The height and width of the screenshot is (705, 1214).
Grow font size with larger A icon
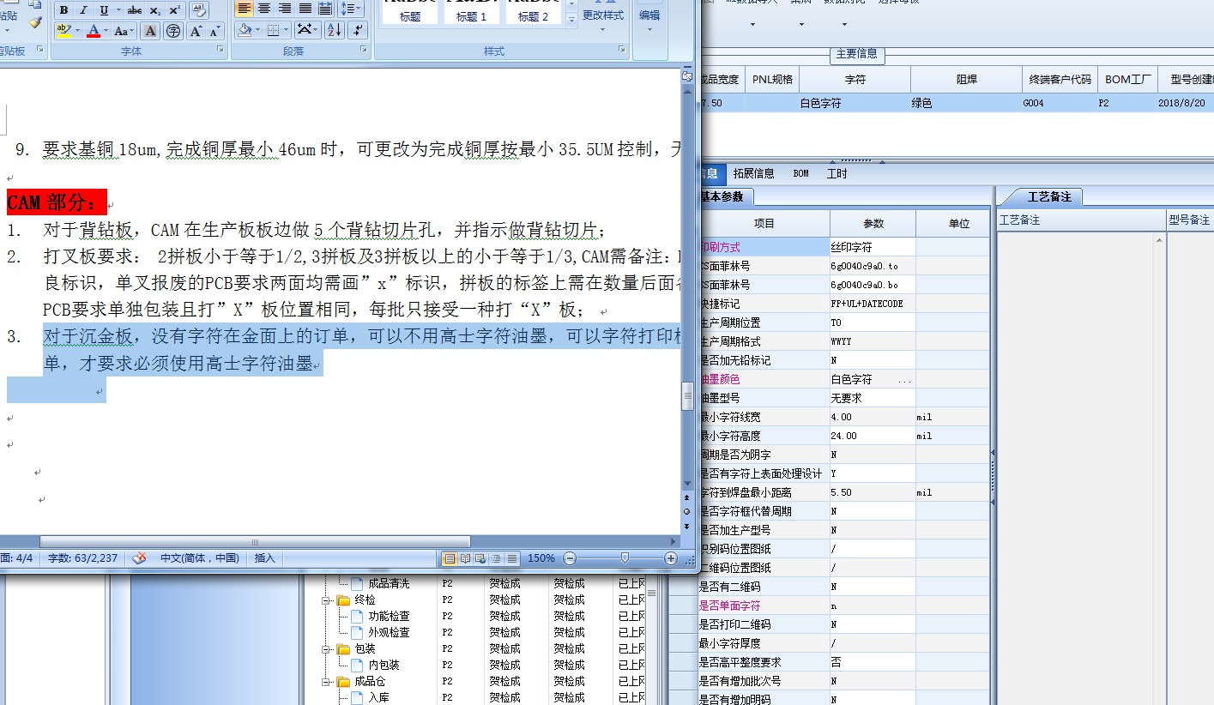click(x=196, y=31)
